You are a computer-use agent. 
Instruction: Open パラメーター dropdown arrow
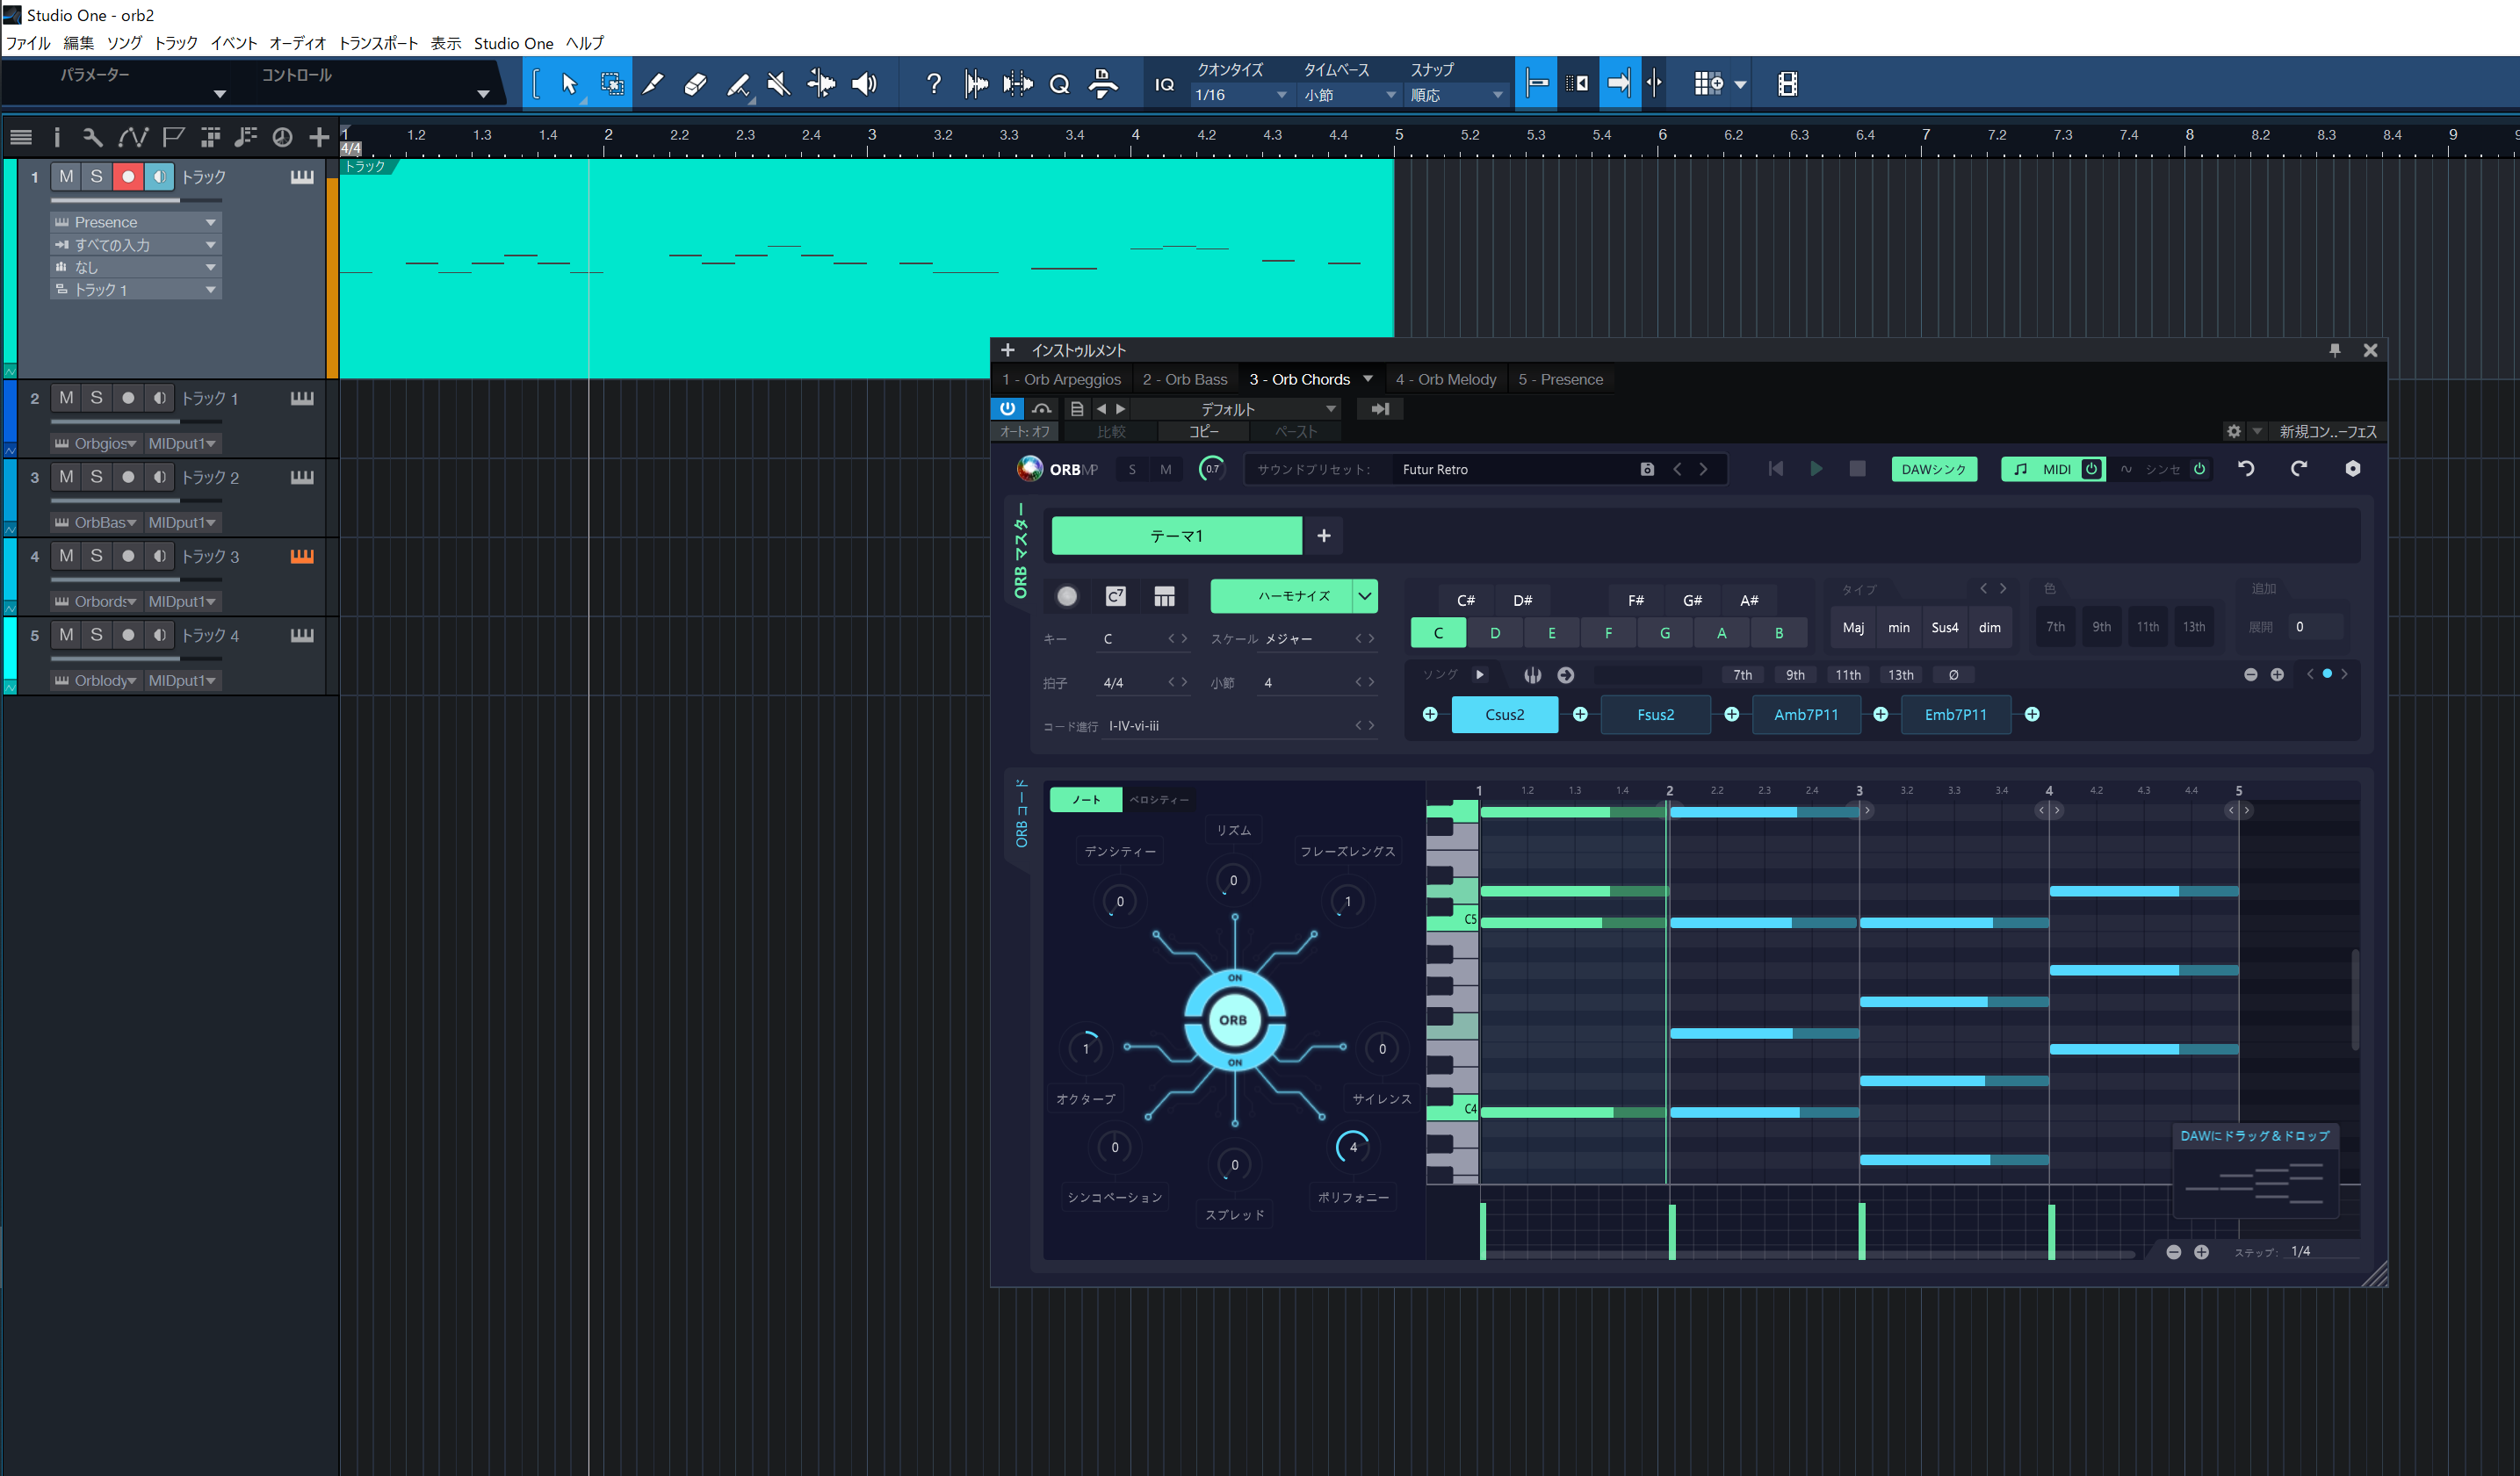[x=220, y=94]
